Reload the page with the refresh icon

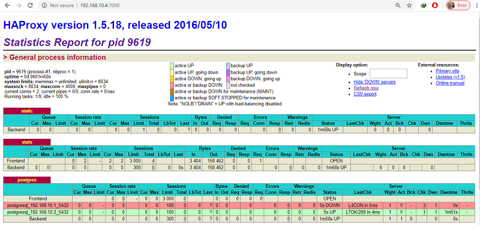click(30, 5)
